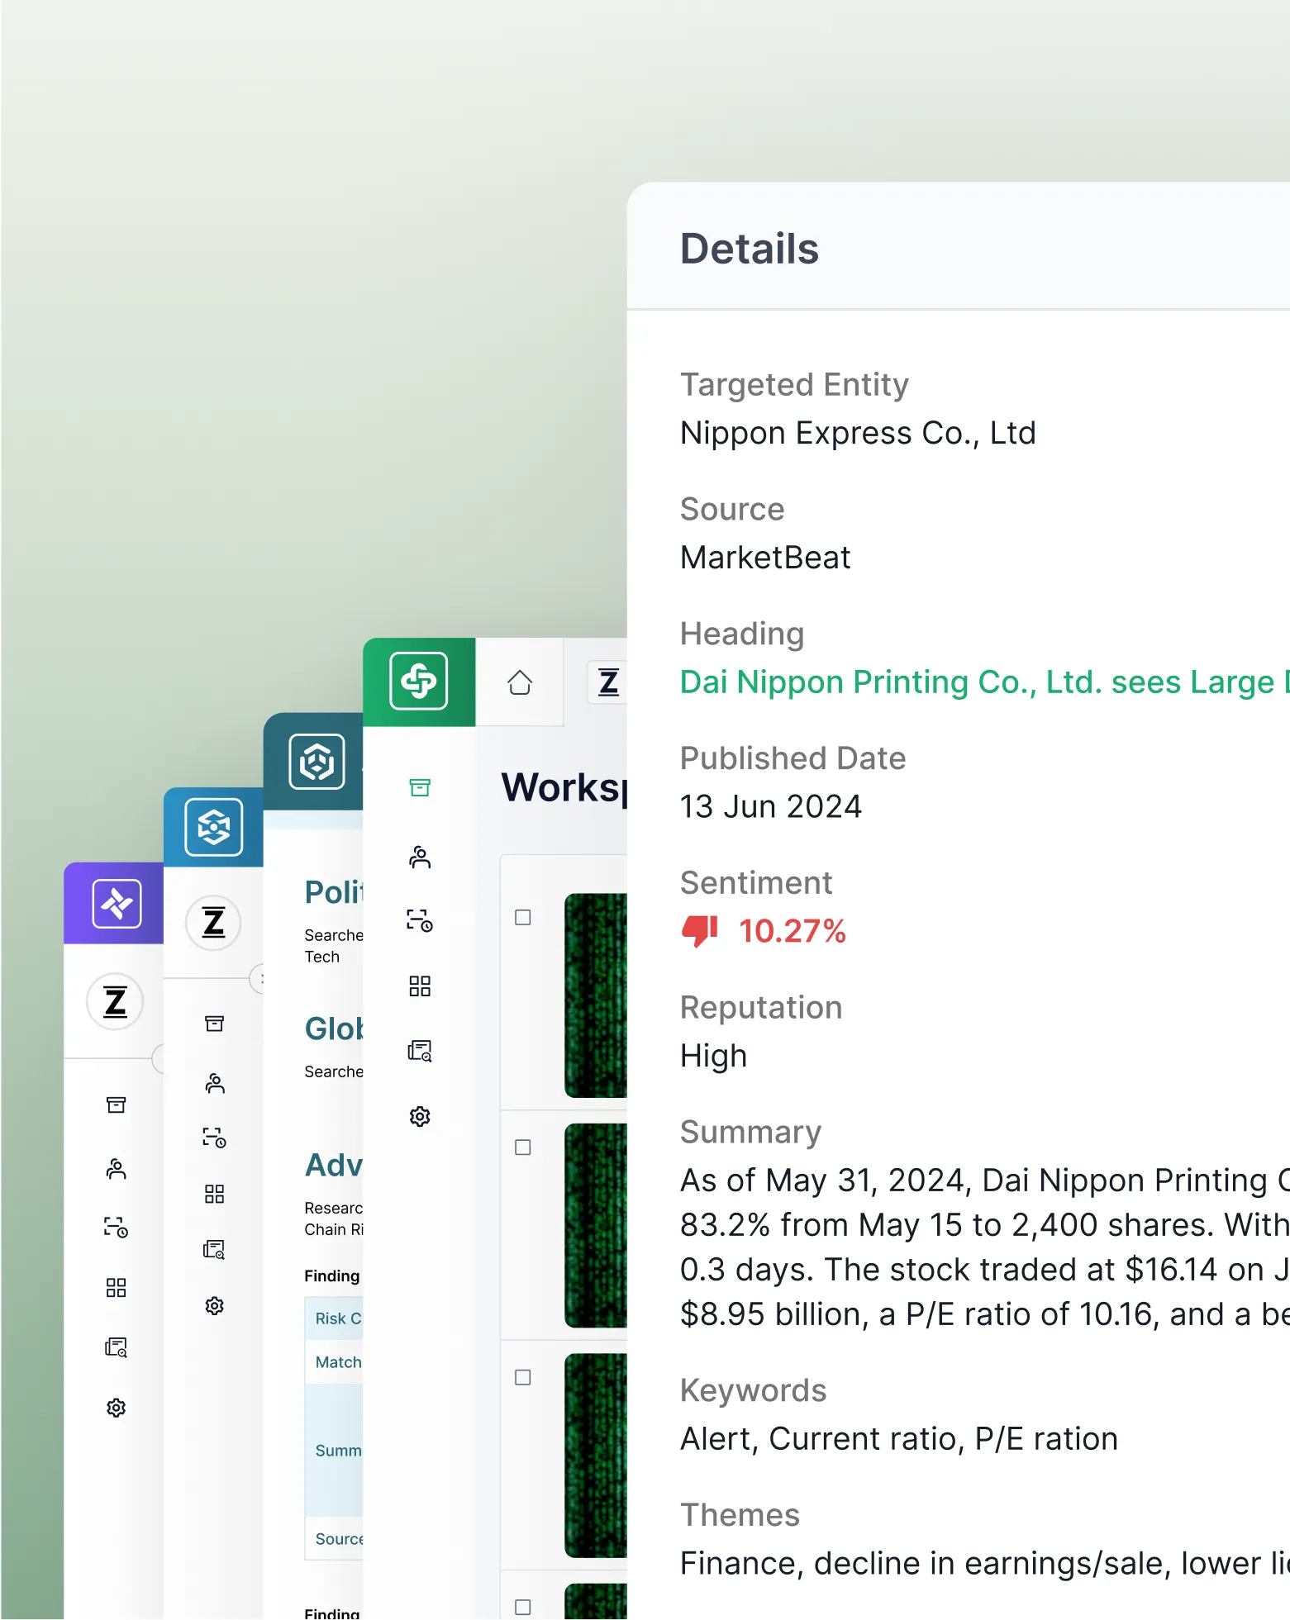
Task: Select the 'Risk C' row in teal window table
Action: click(x=334, y=1318)
